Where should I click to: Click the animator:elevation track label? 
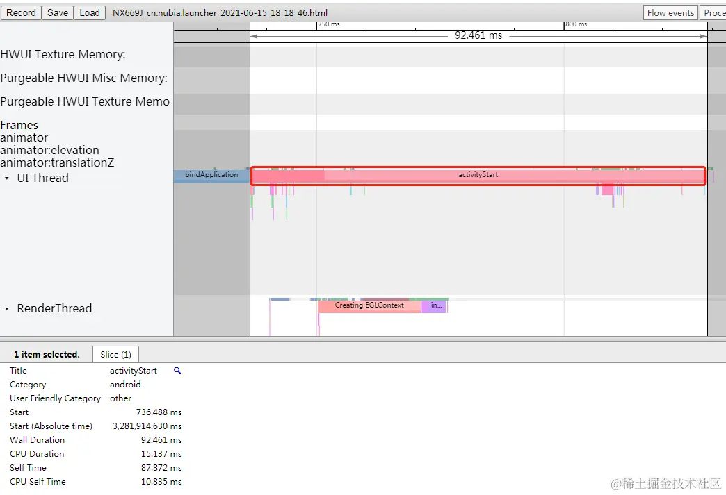pyautogui.click(x=50, y=150)
